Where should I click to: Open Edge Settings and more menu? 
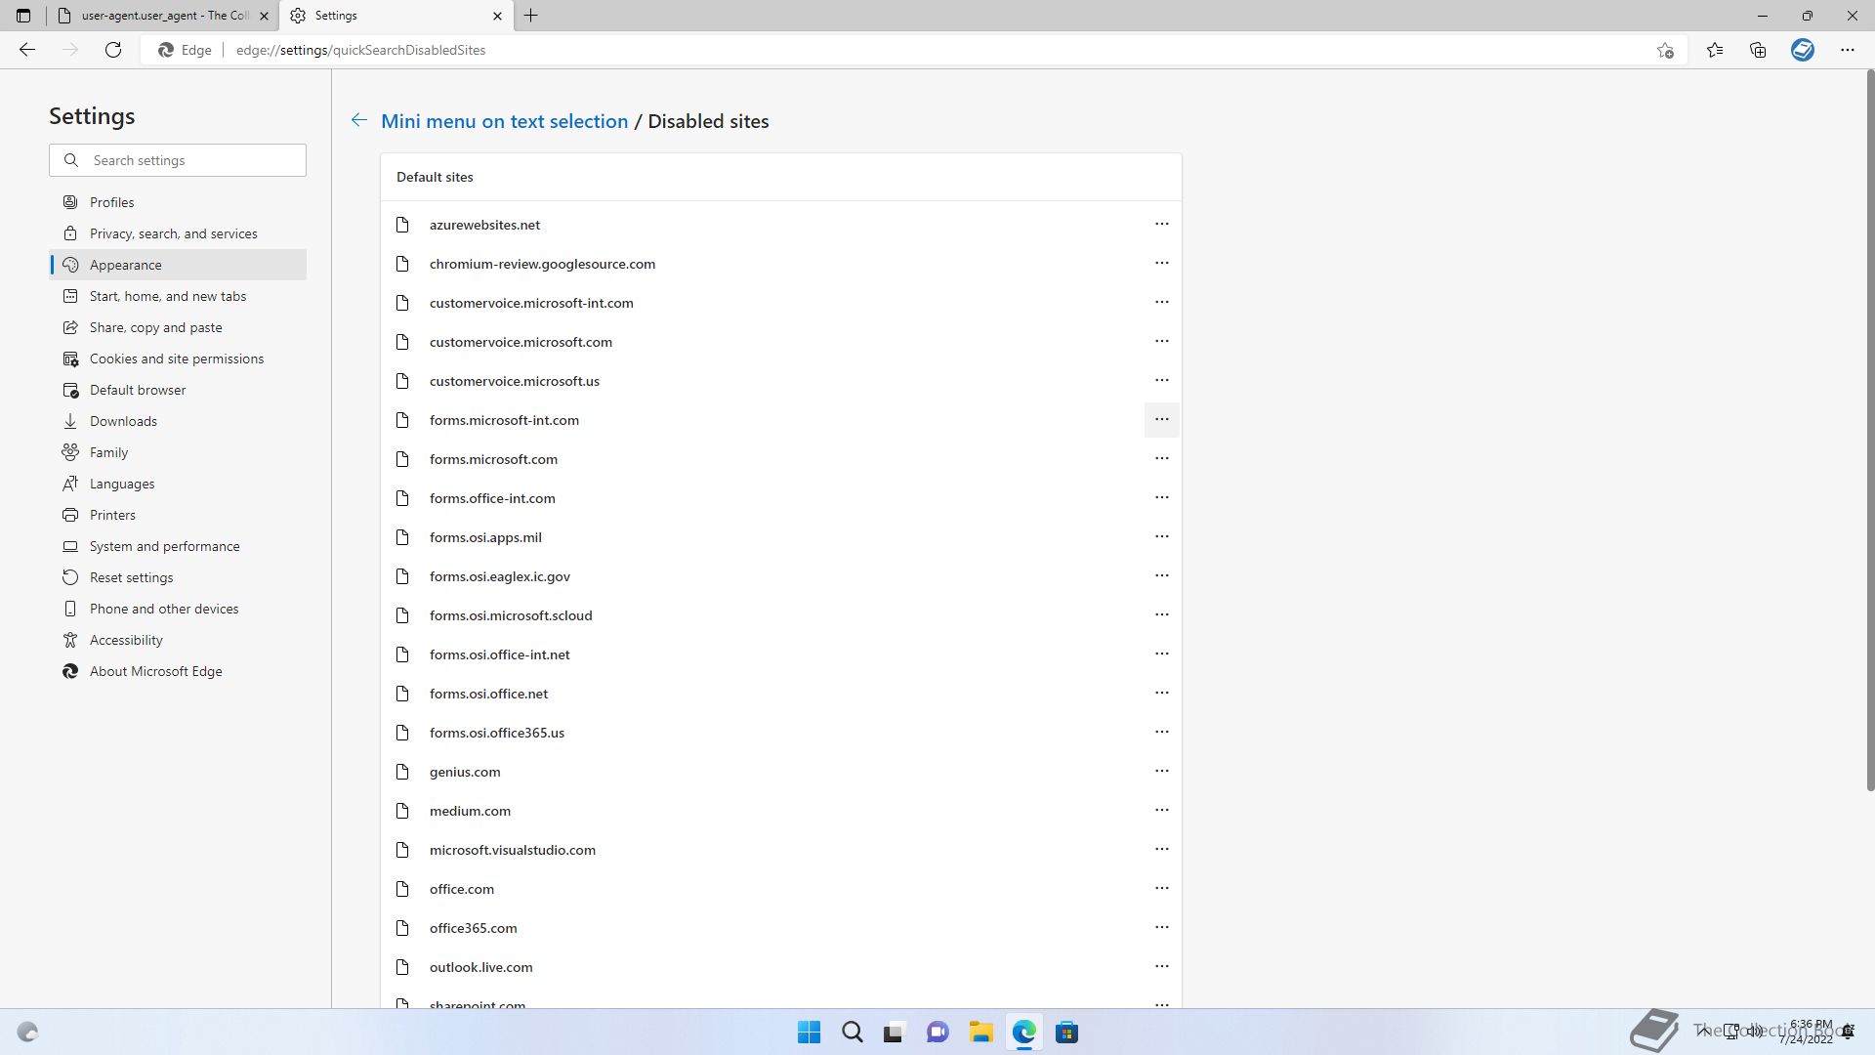point(1848,50)
